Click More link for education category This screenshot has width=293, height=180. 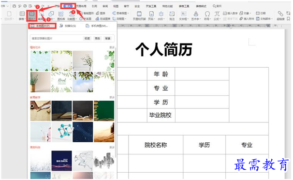pos(112,97)
